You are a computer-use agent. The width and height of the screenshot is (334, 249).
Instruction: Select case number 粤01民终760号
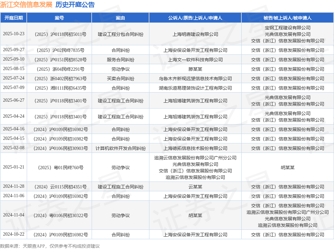tap(60, 168)
